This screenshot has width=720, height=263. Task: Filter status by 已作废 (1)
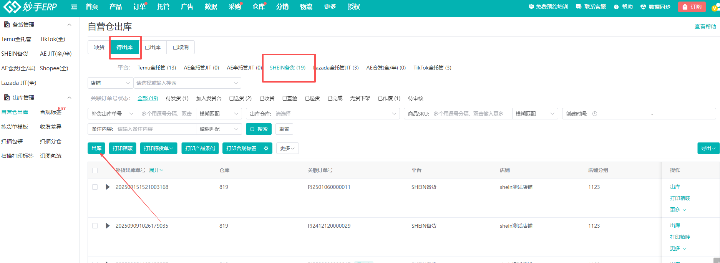(x=389, y=98)
